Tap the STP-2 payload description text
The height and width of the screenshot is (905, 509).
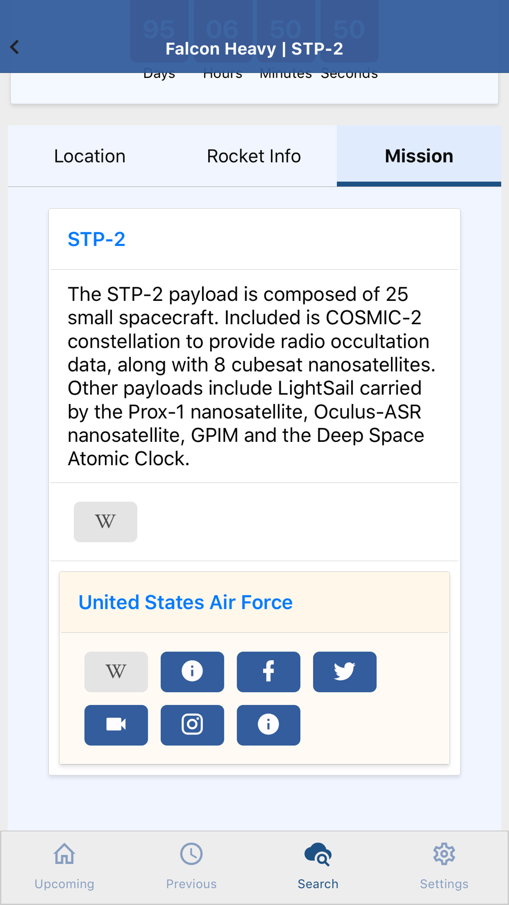coord(252,376)
